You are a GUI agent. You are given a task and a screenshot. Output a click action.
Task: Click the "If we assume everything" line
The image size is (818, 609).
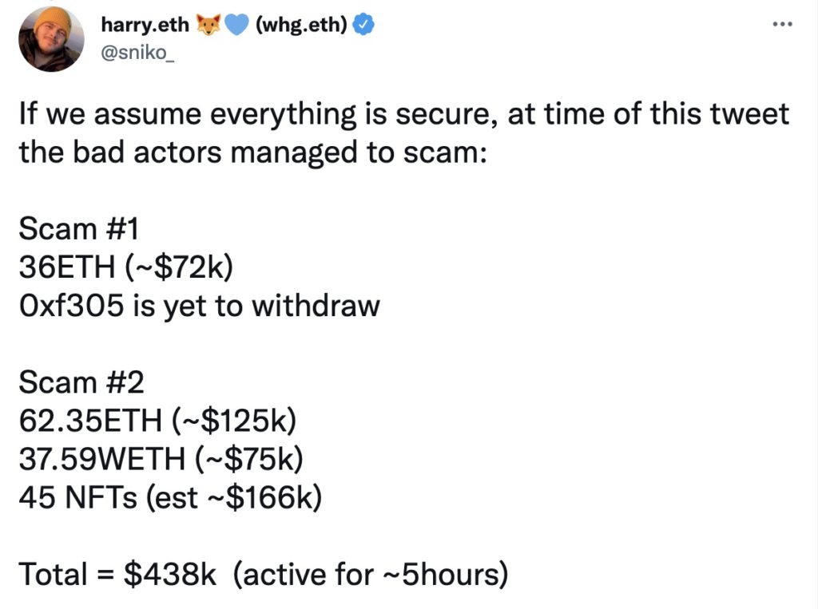pyautogui.click(x=403, y=114)
